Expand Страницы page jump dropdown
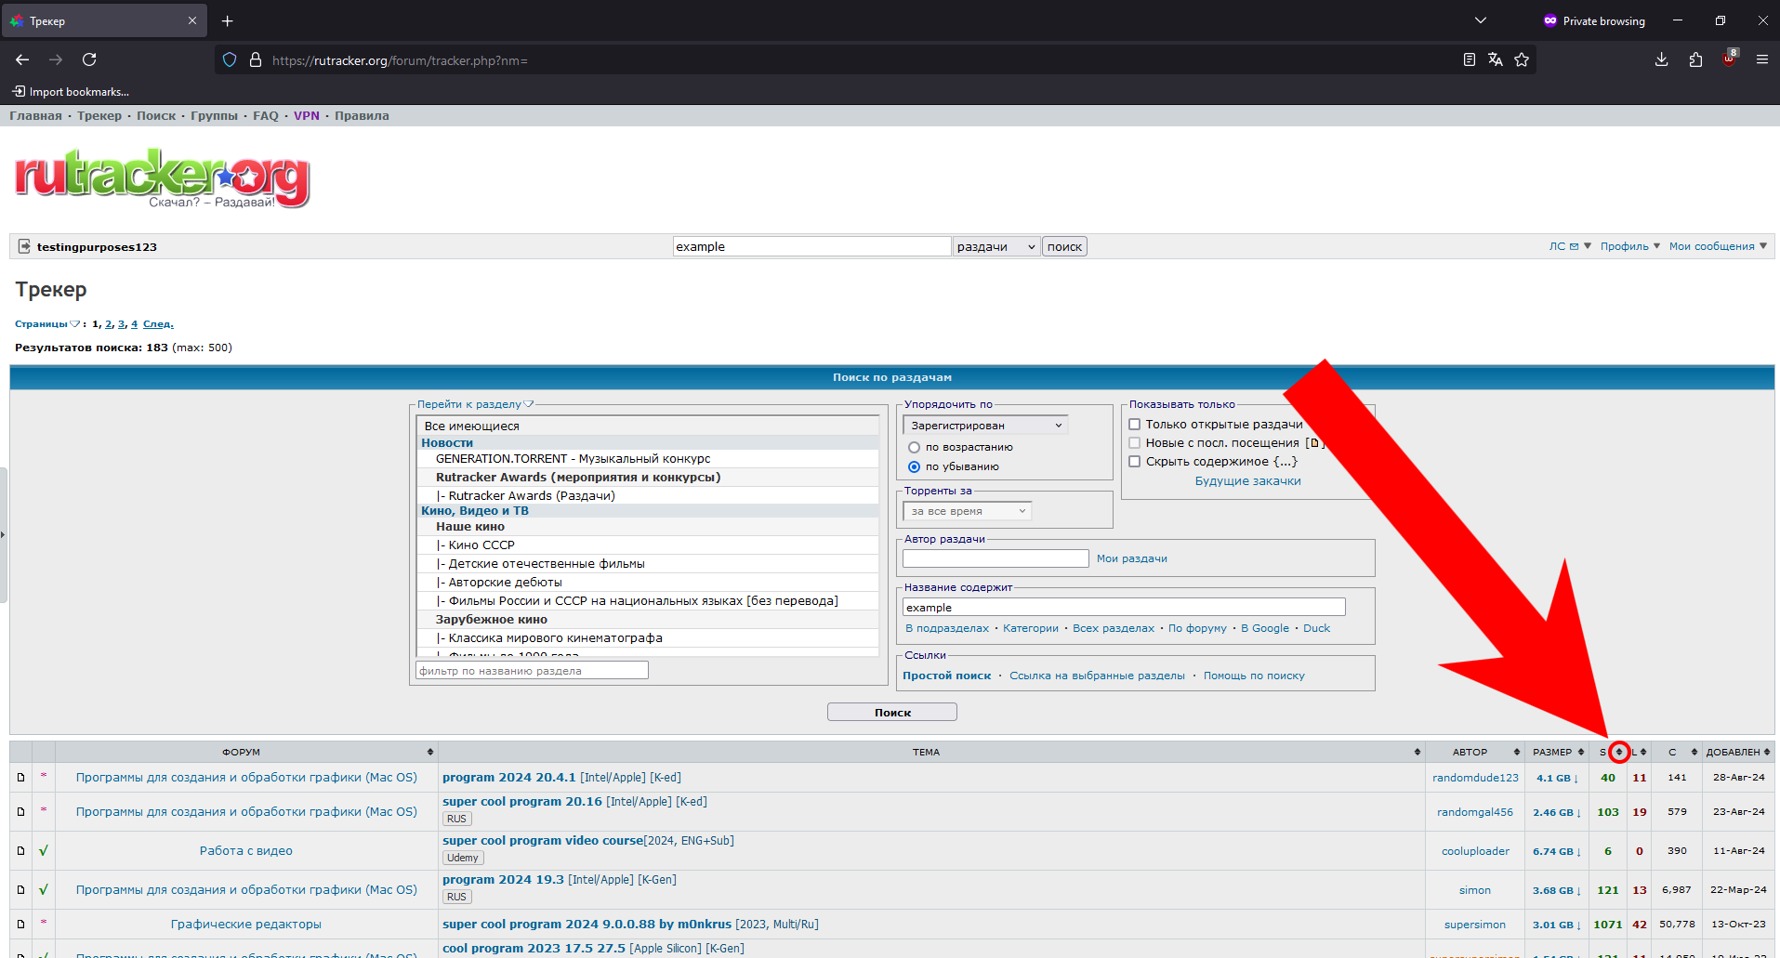 tap(47, 324)
